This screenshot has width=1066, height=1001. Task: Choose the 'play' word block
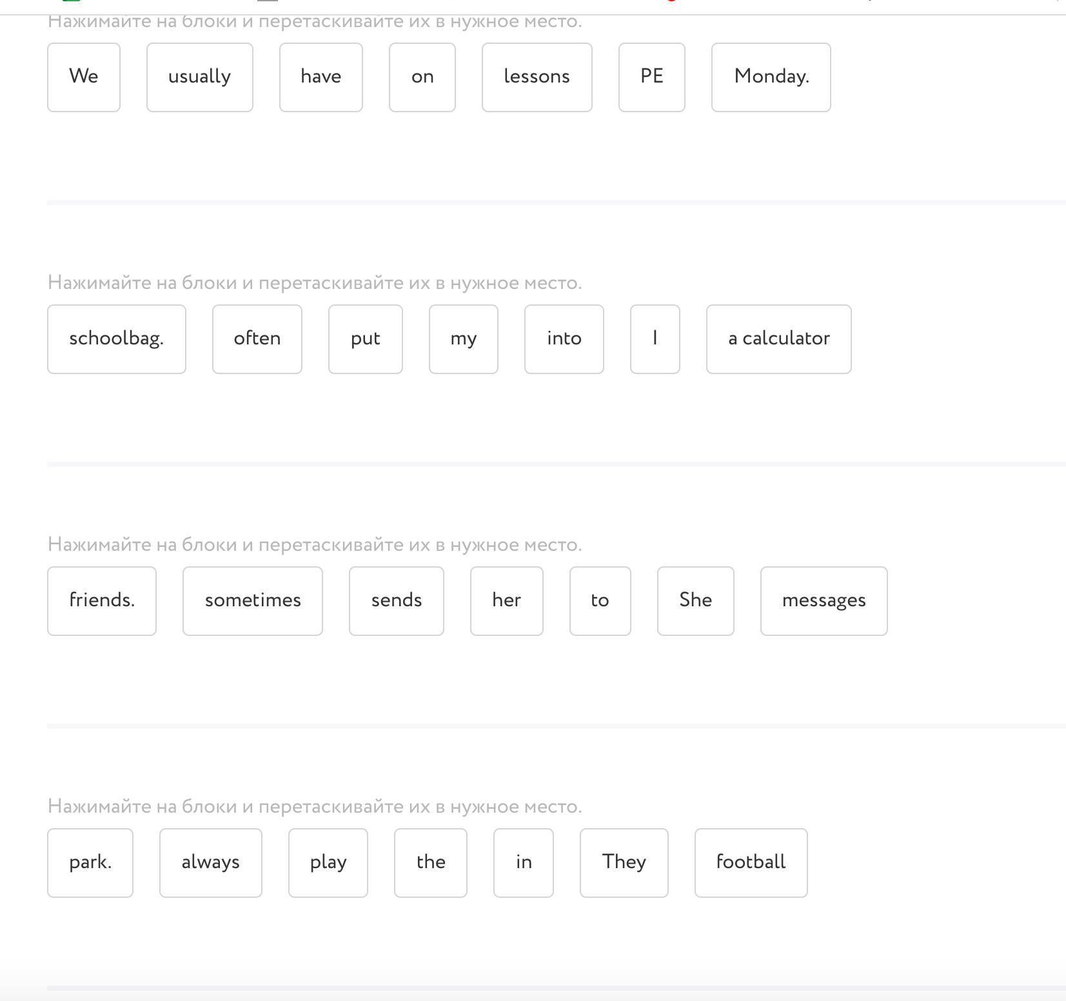(x=328, y=863)
